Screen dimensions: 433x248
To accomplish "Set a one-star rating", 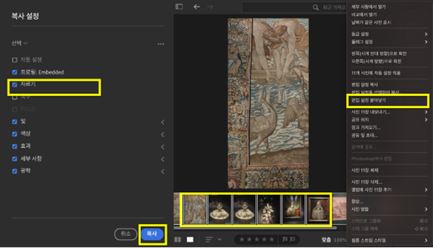I will tap(242, 239).
